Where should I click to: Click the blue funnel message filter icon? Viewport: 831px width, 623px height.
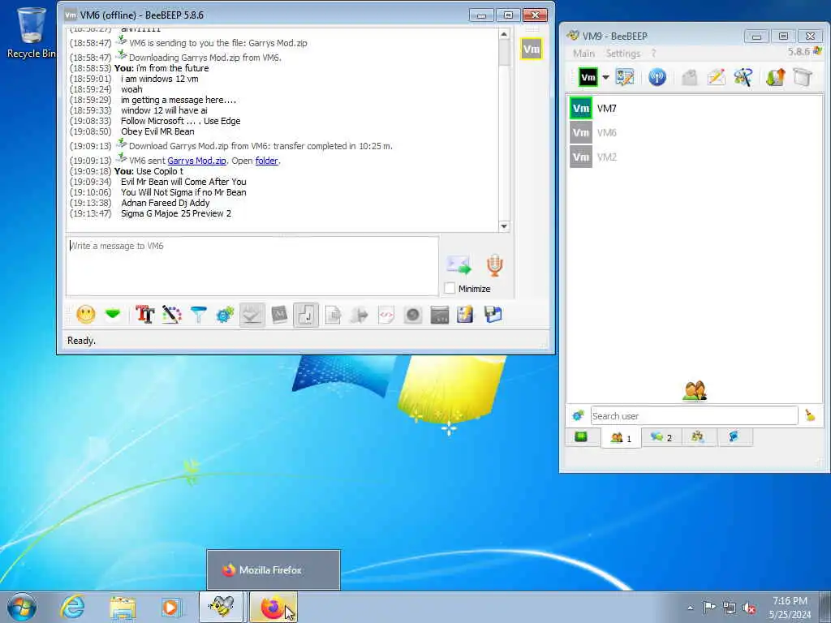(198, 315)
